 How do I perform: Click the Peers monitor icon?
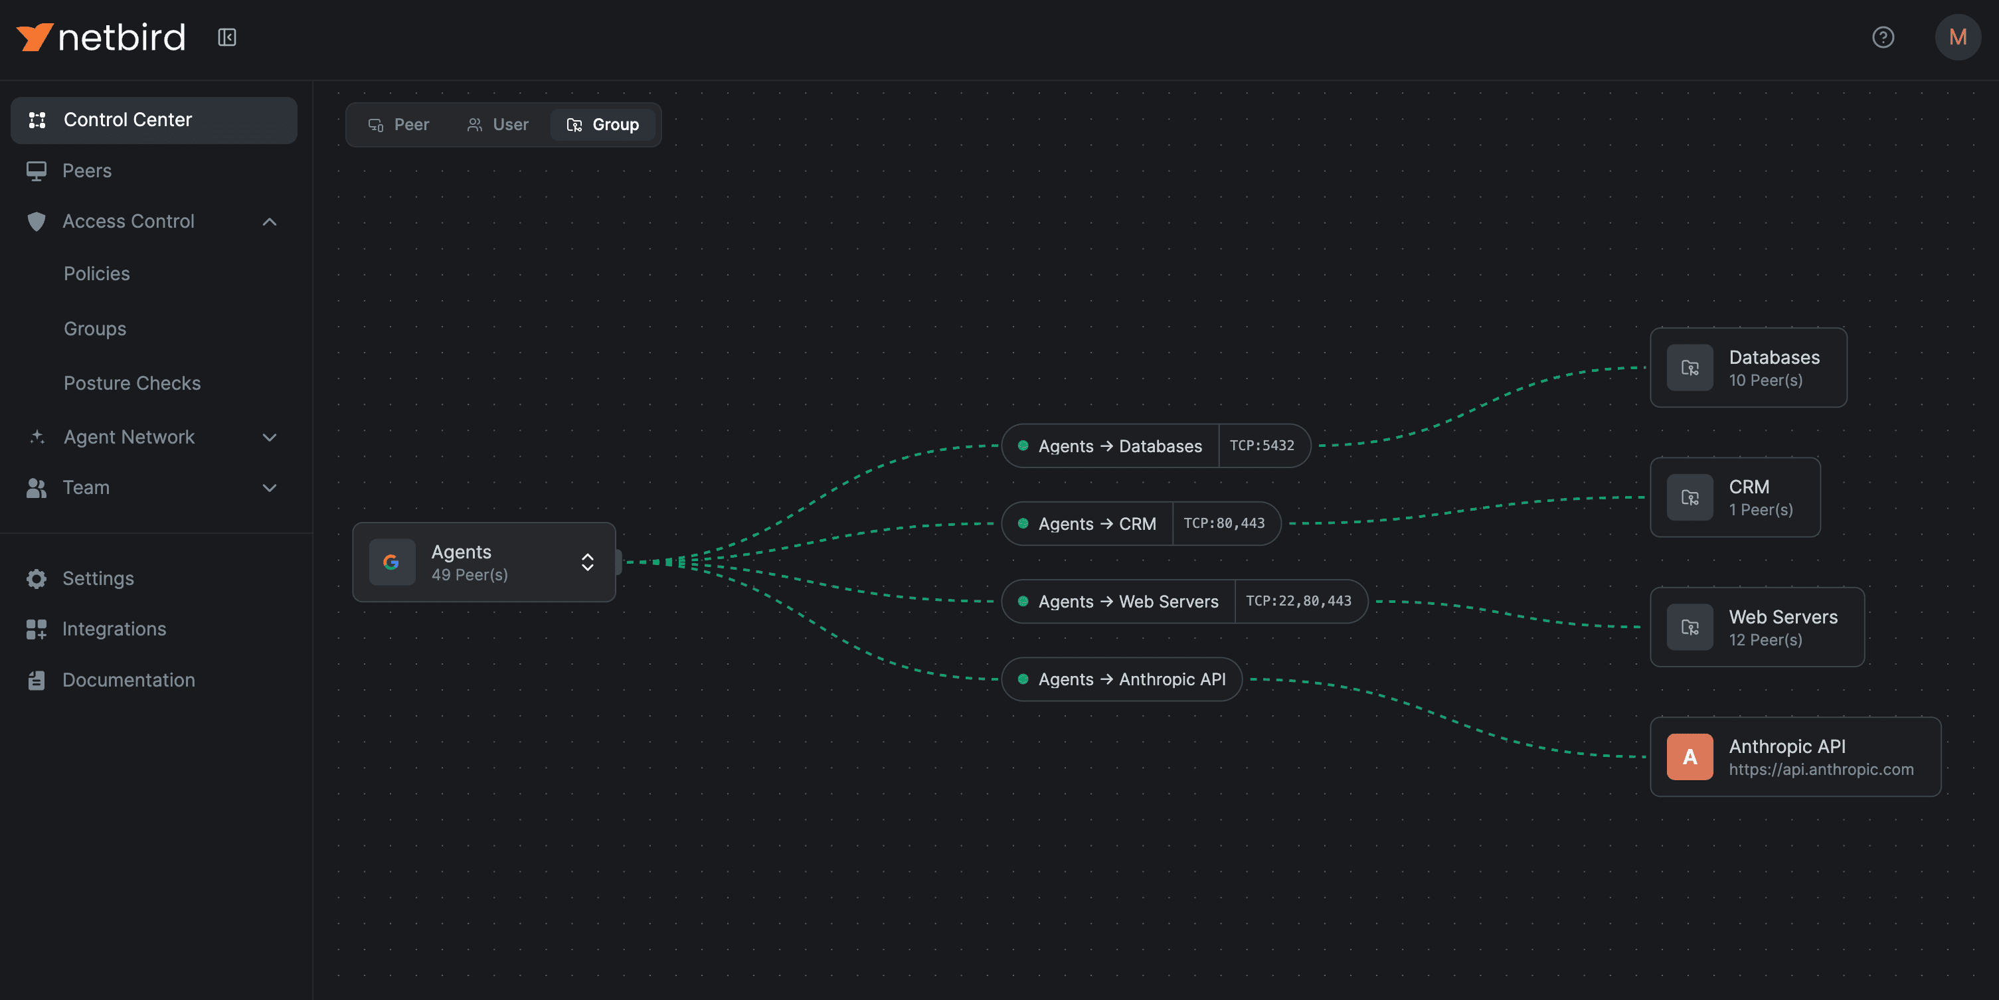pyautogui.click(x=36, y=171)
